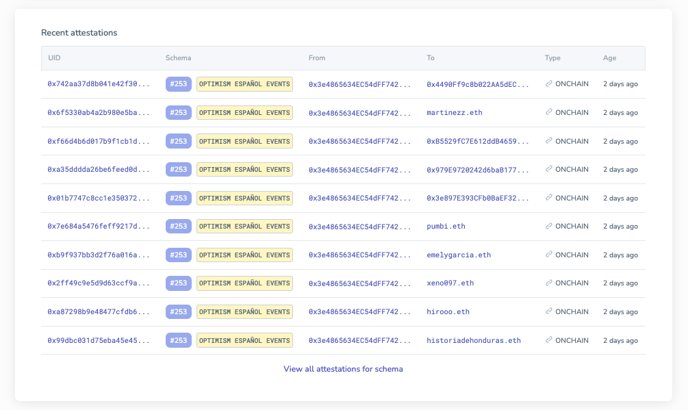Open attestation UID 0x742aa37d8b041e42f30
The image size is (688, 410).
pyautogui.click(x=99, y=84)
